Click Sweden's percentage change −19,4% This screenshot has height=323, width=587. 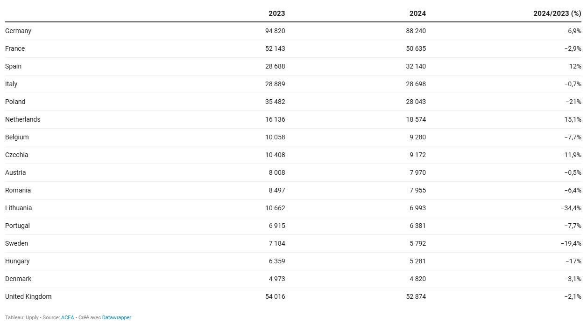[571, 243]
